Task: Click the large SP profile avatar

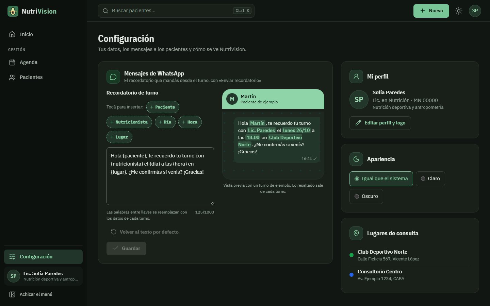Action: point(359,100)
